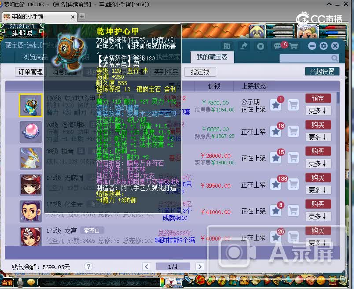Expand 更多 for the ¥7800.00 item
Viewport: 354px width, 289px height.
click(x=318, y=111)
